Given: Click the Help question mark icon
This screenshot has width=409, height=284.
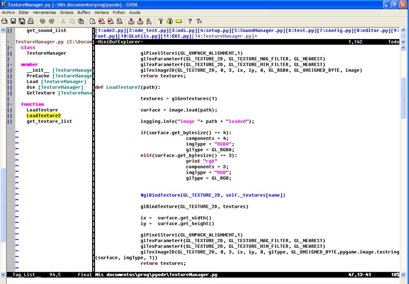Looking at the screenshot, I should tap(190, 21).
